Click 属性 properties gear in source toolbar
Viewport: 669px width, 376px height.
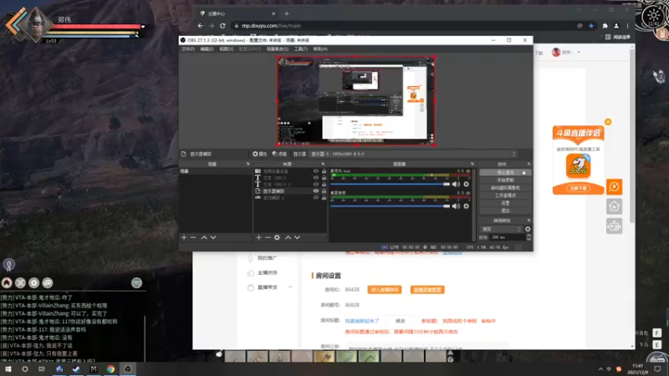(x=259, y=154)
